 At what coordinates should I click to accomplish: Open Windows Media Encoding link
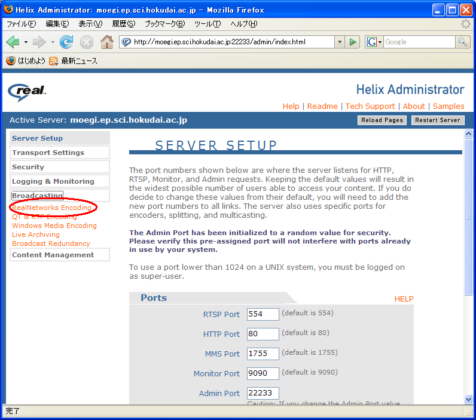pyautogui.click(x=54, y=226)
